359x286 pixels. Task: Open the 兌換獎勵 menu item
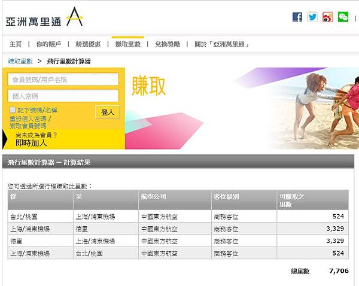[168, 44]
